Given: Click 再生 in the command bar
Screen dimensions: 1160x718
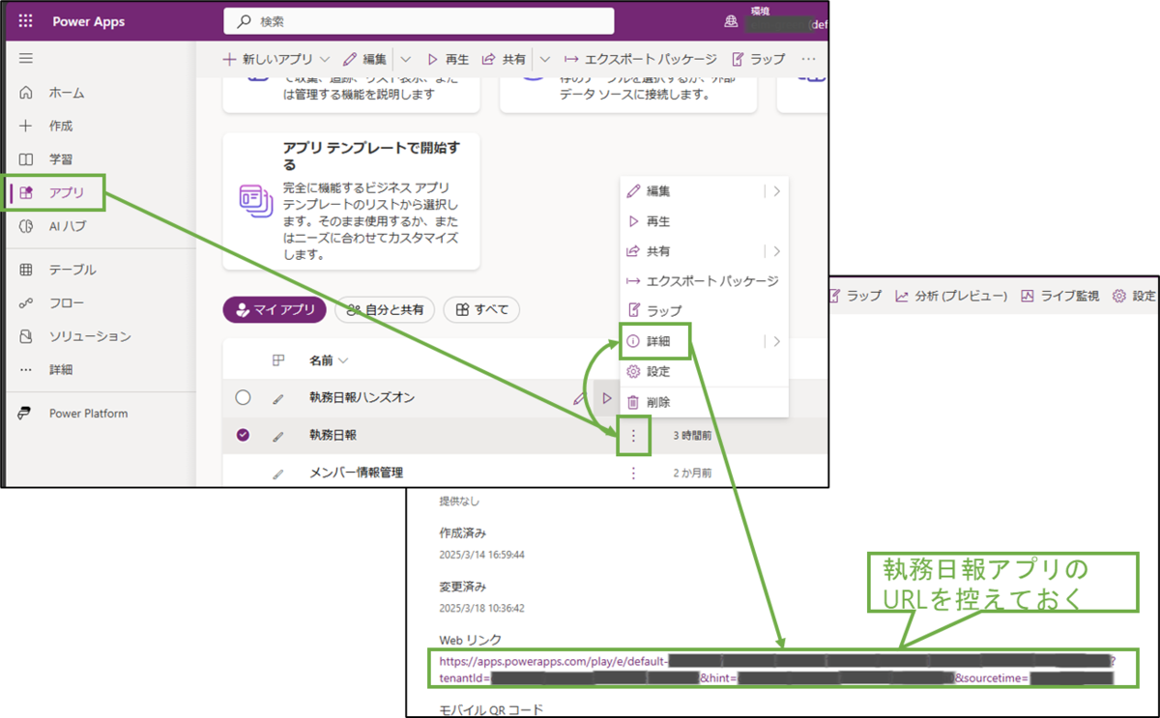Looking at the screenshot, I should click(448, 59).
